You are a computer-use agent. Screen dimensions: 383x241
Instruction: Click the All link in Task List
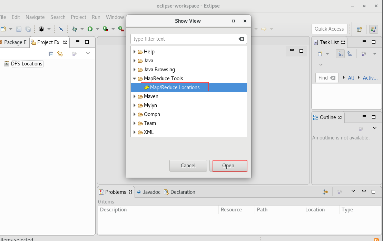(x=351, y=78)
